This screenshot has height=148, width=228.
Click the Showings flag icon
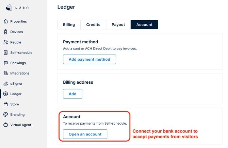tap(6, 63)
